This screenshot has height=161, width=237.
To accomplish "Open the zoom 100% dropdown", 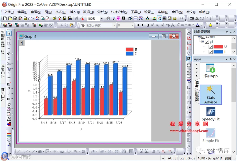I will coord(102,19).
